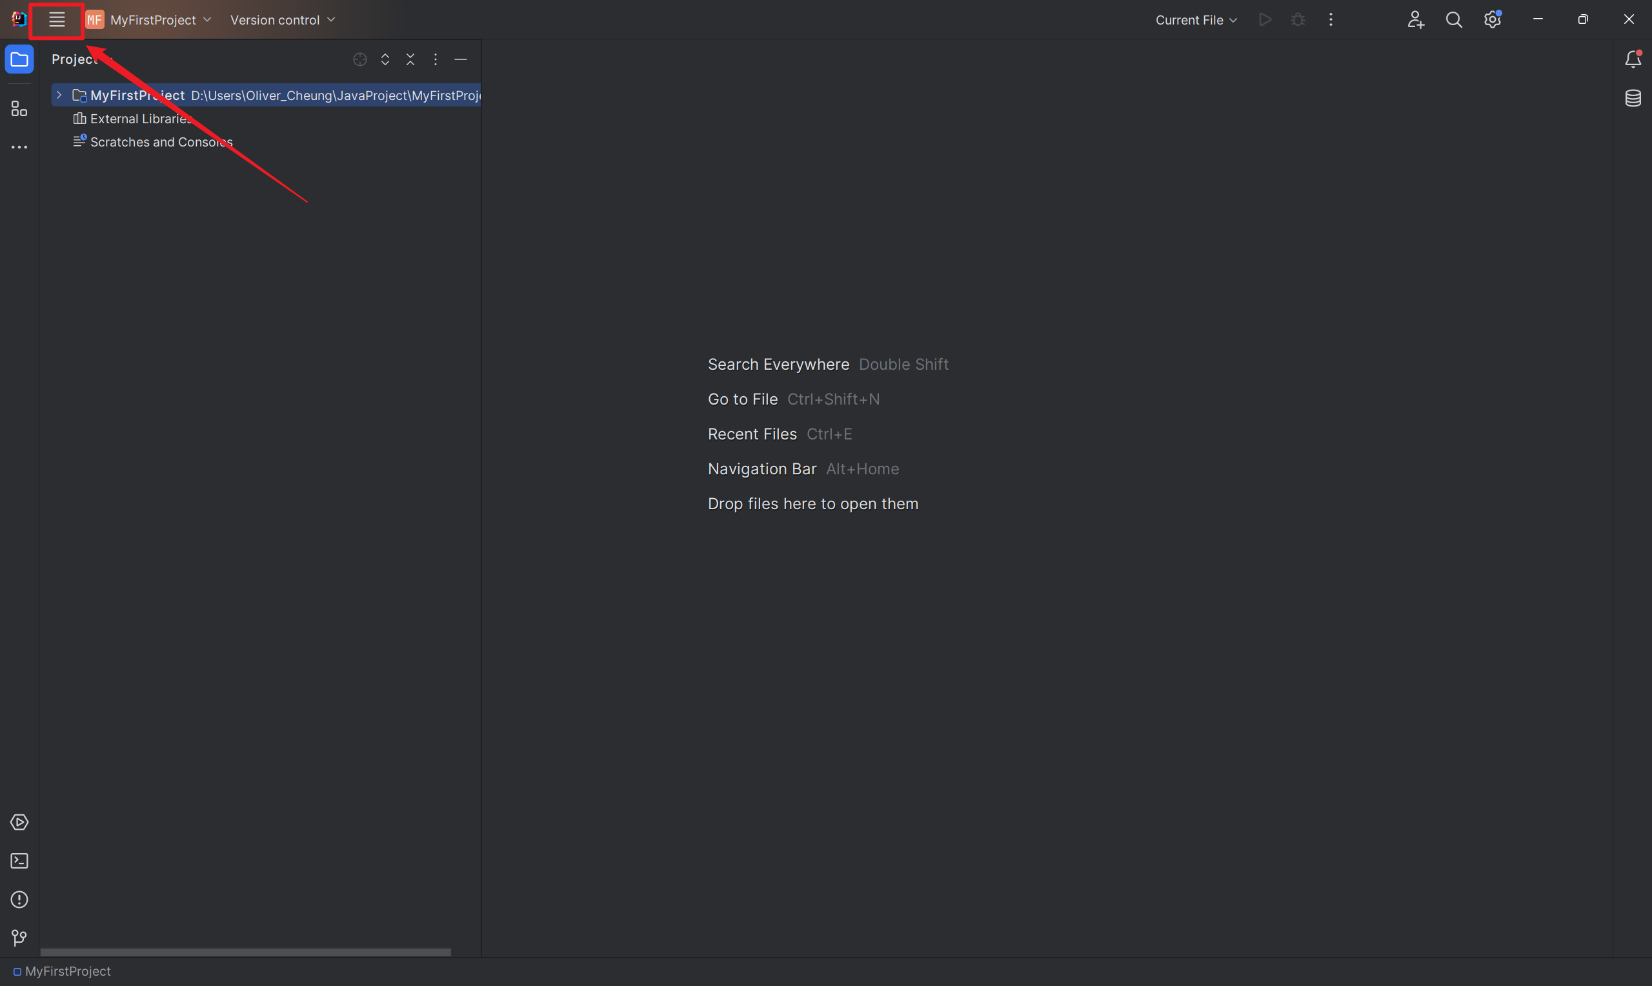Toggle the Project tool window button

[19, 60]
